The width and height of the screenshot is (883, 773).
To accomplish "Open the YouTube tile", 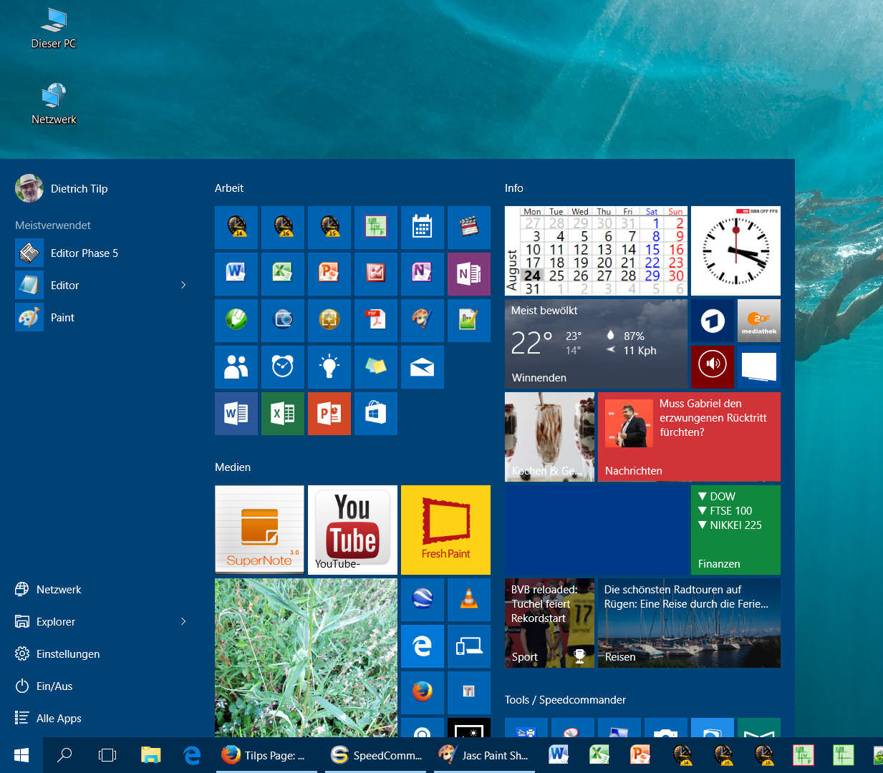I will point(352,530).
